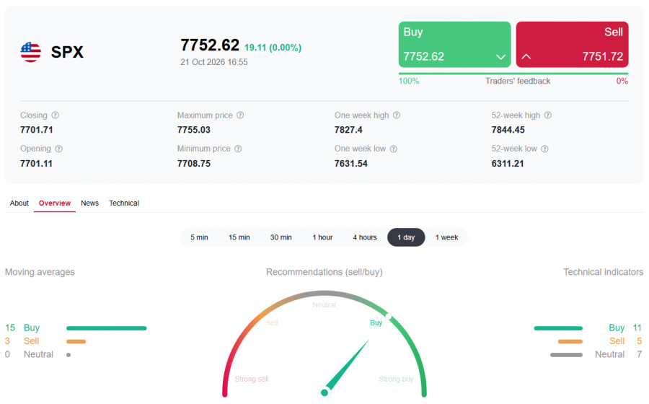This screenshot has height=404, width=649.
Task: Click the 52-week low question icon
Action: tap(544, 149)
